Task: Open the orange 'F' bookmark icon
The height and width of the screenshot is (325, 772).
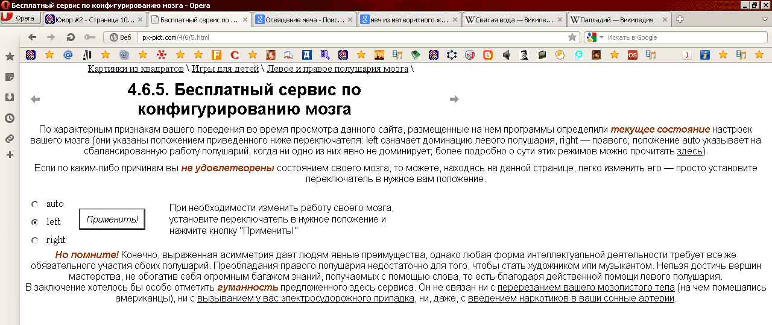Action: click(x=216, y=55)
